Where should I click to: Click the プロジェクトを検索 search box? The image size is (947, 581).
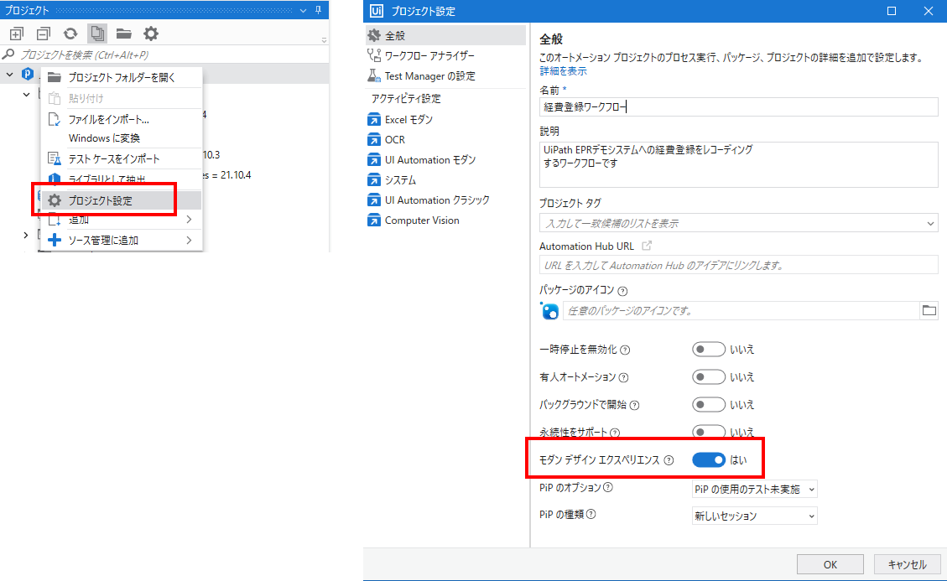(164, 55)
